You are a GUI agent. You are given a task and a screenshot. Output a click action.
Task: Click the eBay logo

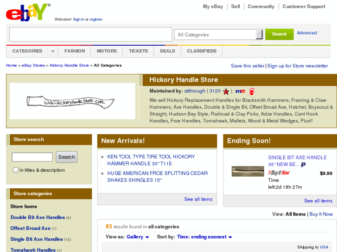coord(28,12)
